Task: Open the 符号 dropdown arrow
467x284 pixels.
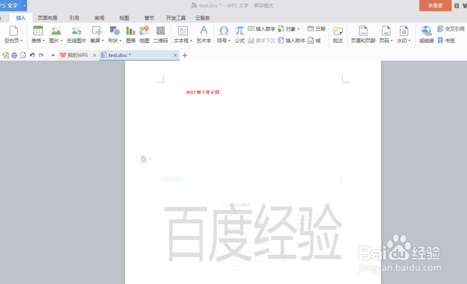Action: (229, 41)
